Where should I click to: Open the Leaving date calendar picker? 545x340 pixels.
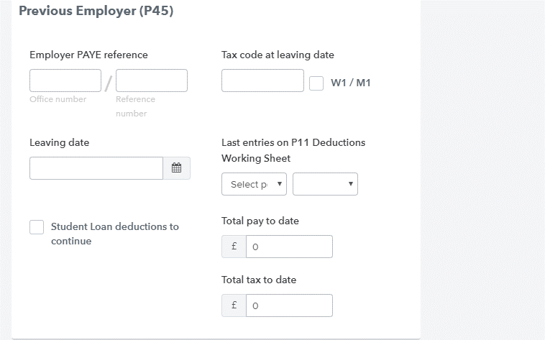pyautogui.click(x=177, y=168)
